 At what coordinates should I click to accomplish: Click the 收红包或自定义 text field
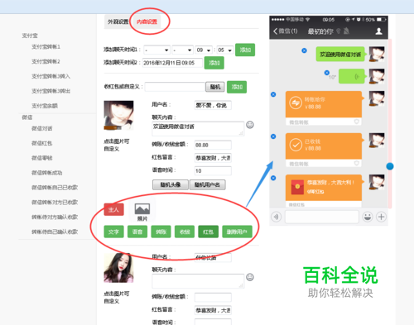[x=175, y=87]
